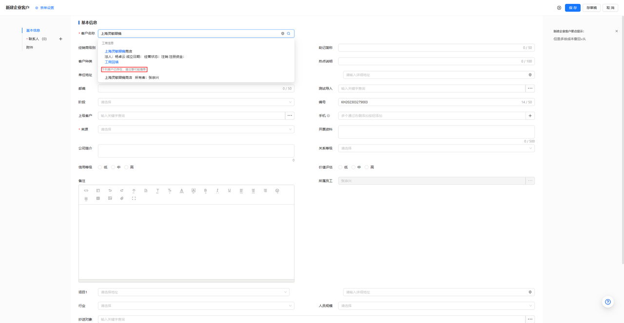
Task: Insert a table in the 备注 editor
Action: coord(98,198)
